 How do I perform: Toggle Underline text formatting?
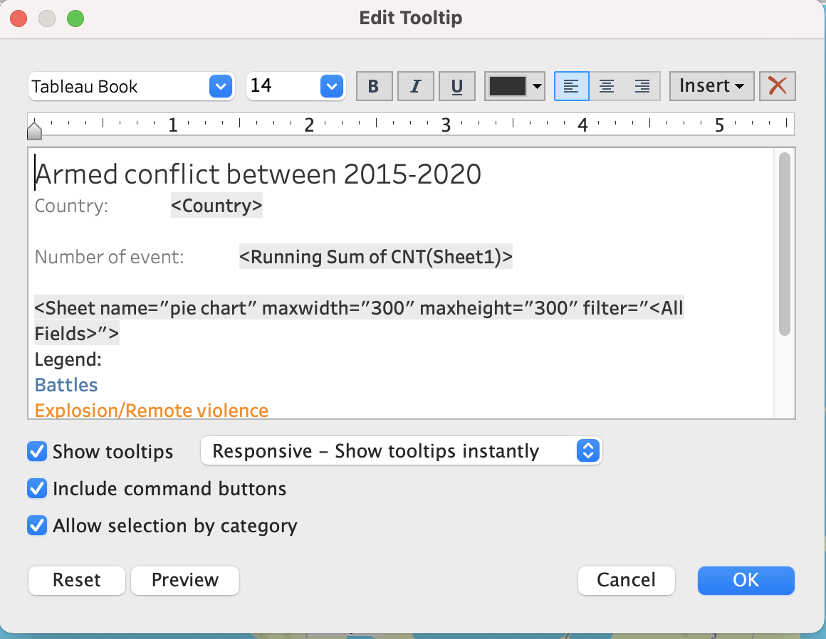(x=457, y=87)
